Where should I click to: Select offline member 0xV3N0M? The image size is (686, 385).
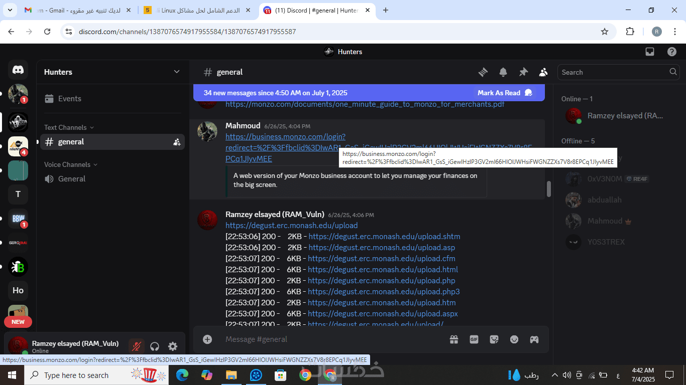click(x=619, y=179)
